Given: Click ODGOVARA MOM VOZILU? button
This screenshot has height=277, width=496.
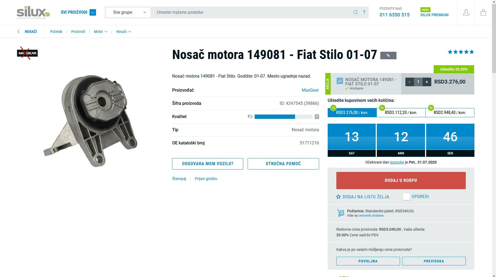Looking at the screenshot, I should [208, 164].
